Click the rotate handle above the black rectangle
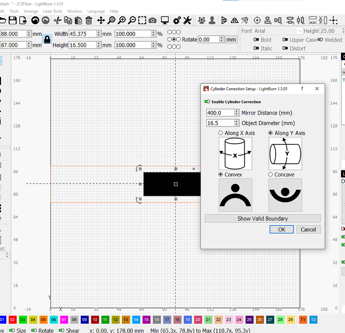The height and width of the screenshot is (333, 345). [x=139, y=168]
